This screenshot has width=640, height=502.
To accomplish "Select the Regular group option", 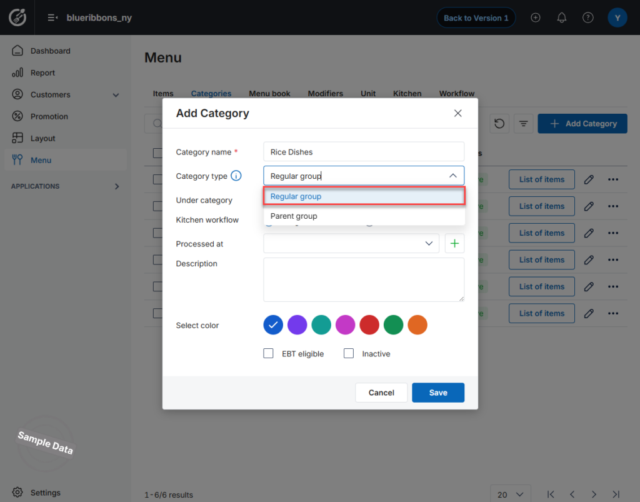I will (x=364, y=196).
